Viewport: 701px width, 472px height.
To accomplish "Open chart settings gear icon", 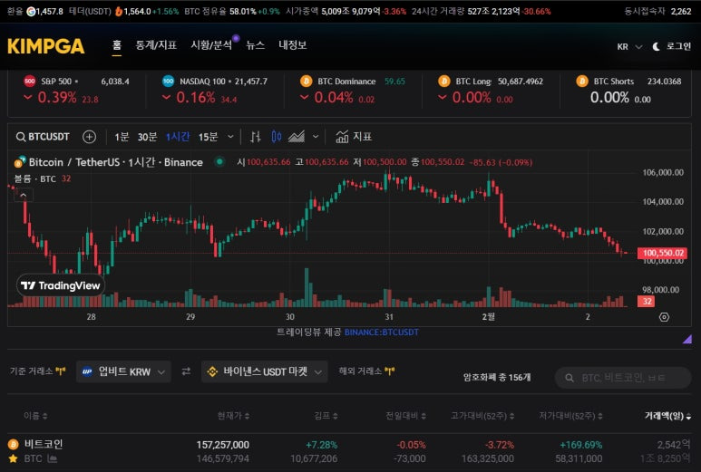I will pos(665,317).
